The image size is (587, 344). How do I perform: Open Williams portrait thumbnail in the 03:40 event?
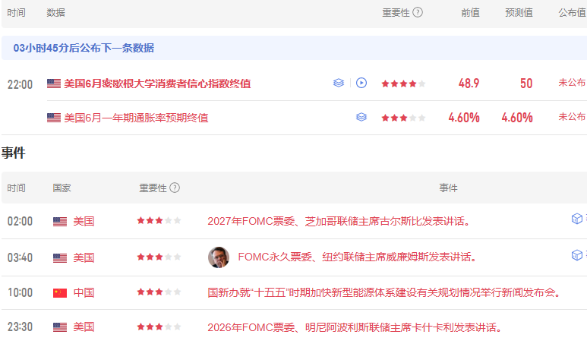219,257
